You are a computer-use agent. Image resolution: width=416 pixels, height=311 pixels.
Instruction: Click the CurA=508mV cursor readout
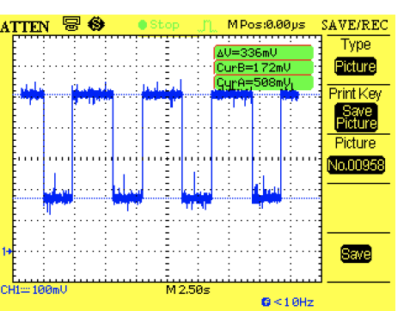(x=264, y=82)
